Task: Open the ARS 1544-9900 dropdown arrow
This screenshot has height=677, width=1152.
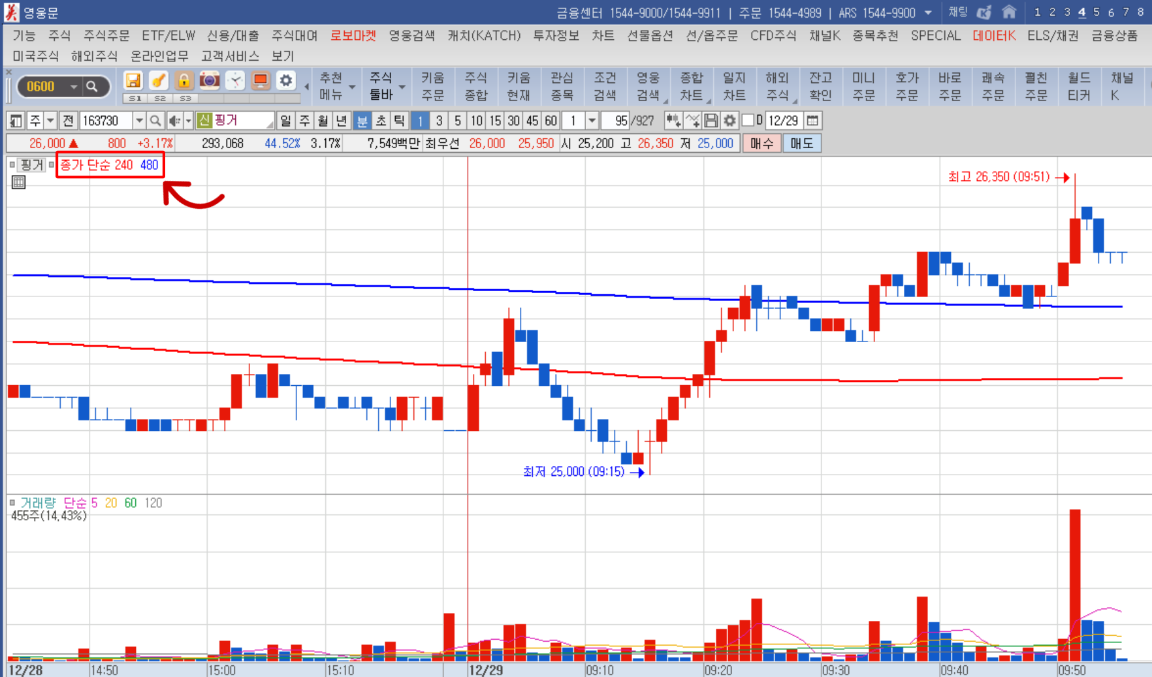Action: tap(928, 12)
